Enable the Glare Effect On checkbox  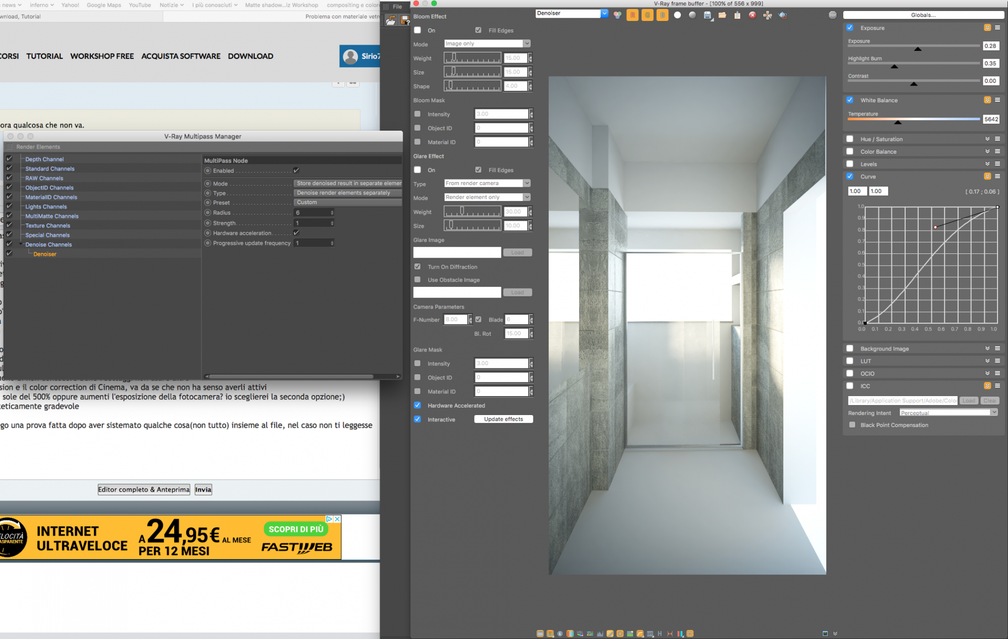(416, 169)
